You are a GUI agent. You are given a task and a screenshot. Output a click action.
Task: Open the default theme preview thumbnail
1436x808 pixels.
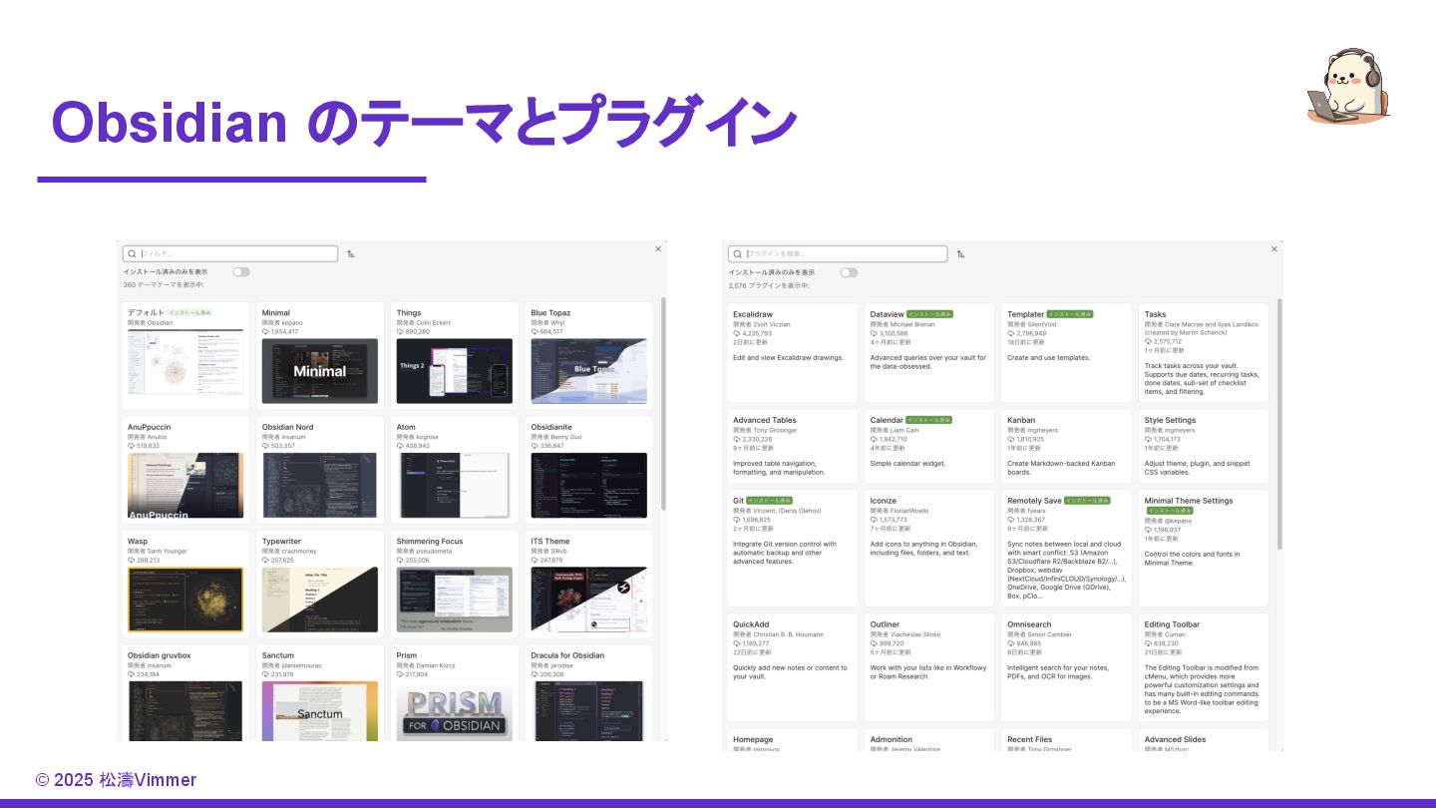(185, 363)
